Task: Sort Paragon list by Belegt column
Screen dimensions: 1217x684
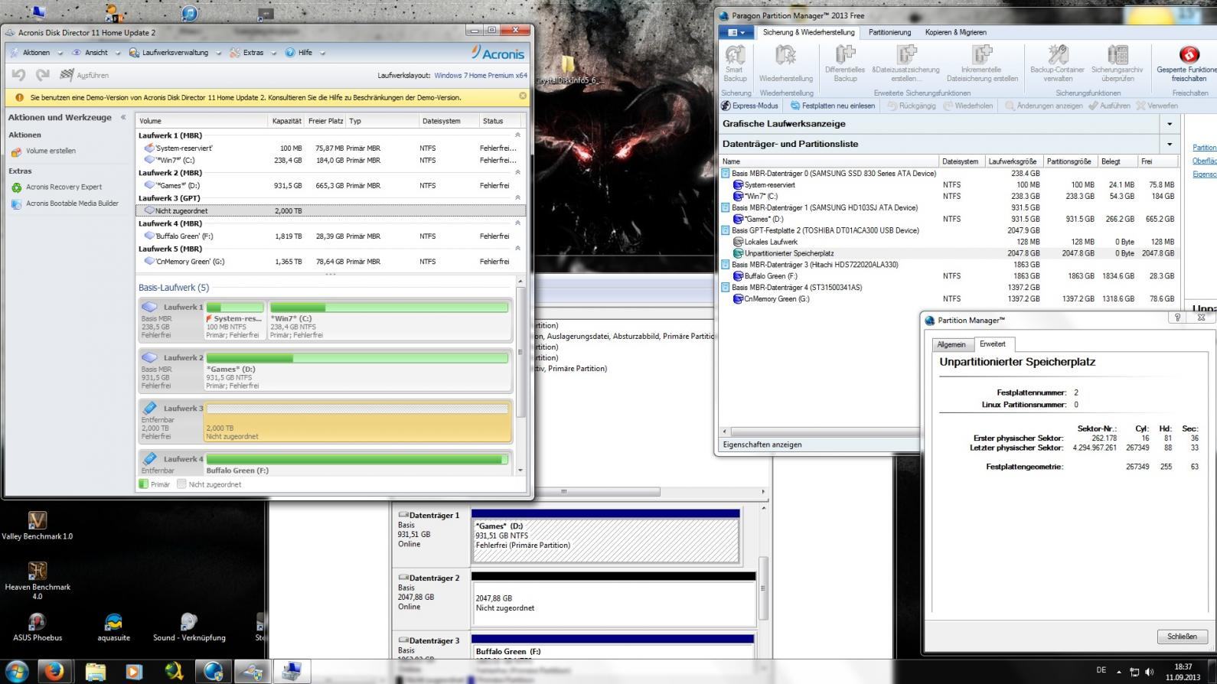Action: pyautogui.click(x=1117, y=161)
